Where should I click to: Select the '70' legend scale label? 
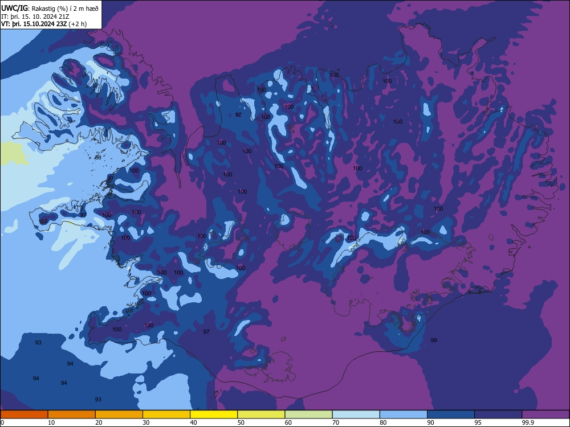(x=336, y=422)
